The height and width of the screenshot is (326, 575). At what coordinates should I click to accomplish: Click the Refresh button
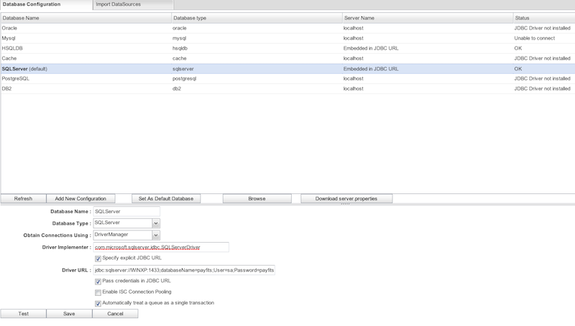coord(23,198)
